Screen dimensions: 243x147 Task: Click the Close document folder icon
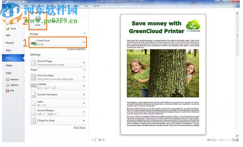point(8,29)
